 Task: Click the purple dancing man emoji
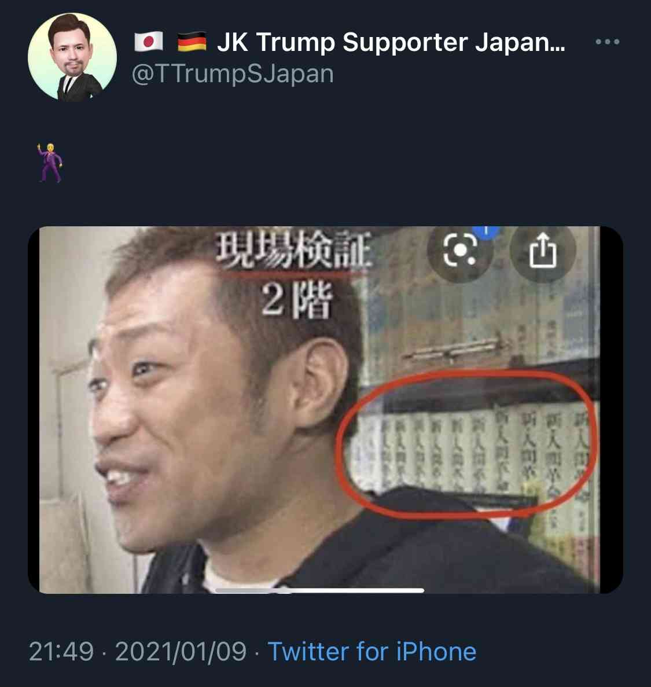click(49, 162)
